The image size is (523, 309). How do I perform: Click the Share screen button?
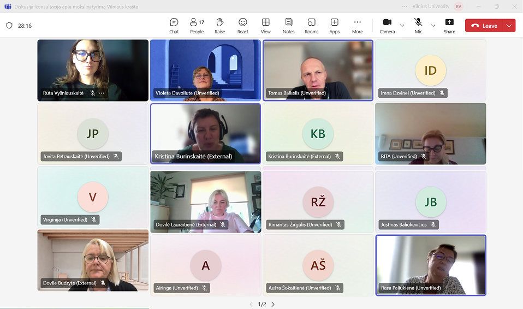449,26
